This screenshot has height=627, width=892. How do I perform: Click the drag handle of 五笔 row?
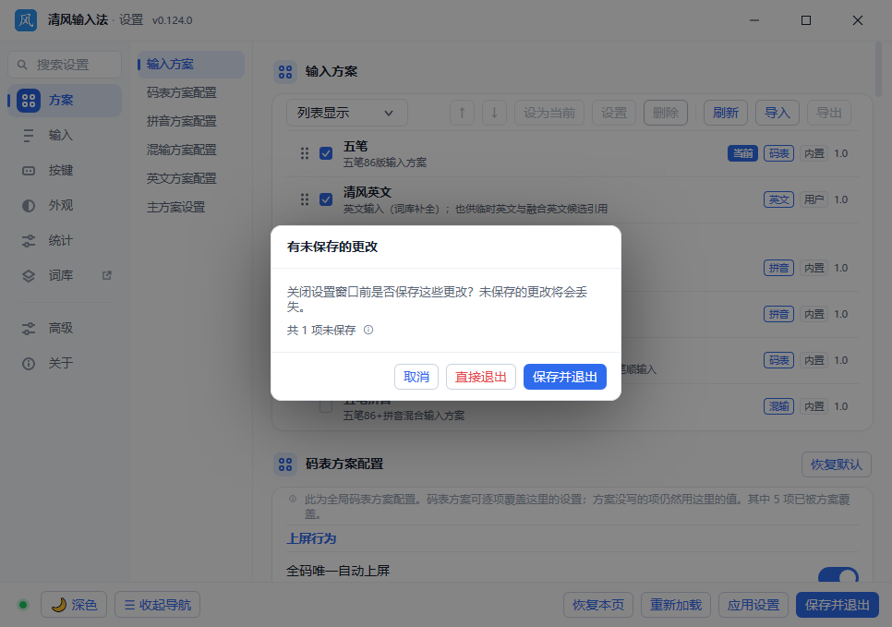coord(305,153)
